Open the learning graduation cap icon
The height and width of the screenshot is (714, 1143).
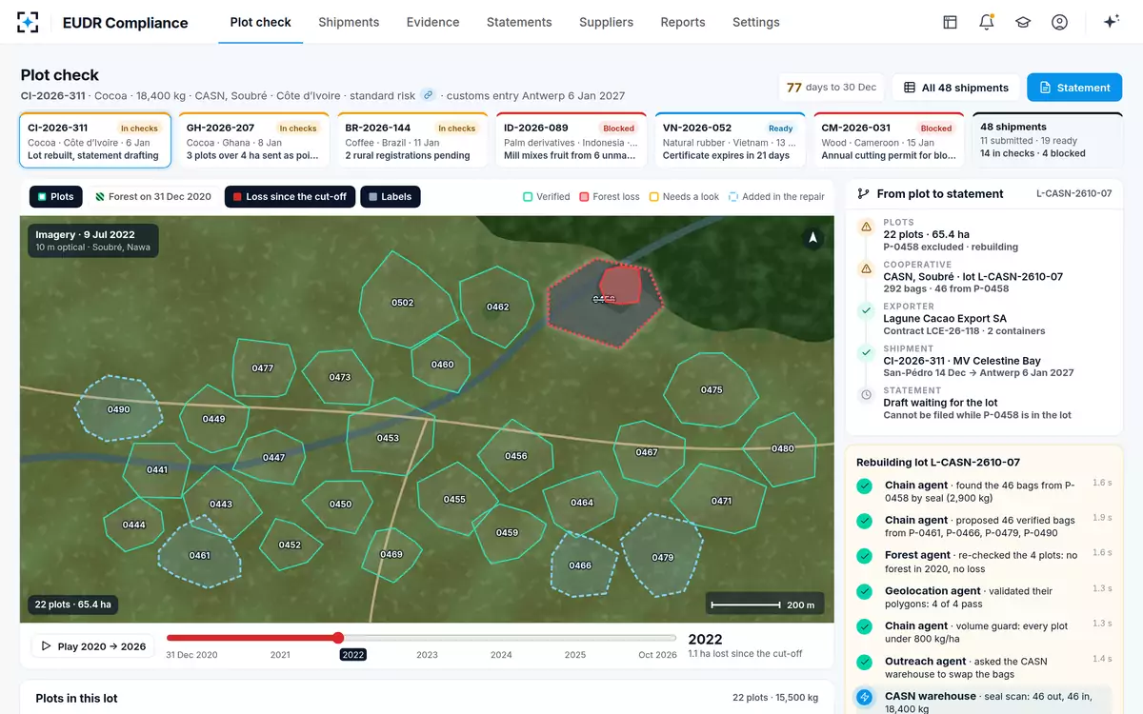click(x=1023, y=22)
